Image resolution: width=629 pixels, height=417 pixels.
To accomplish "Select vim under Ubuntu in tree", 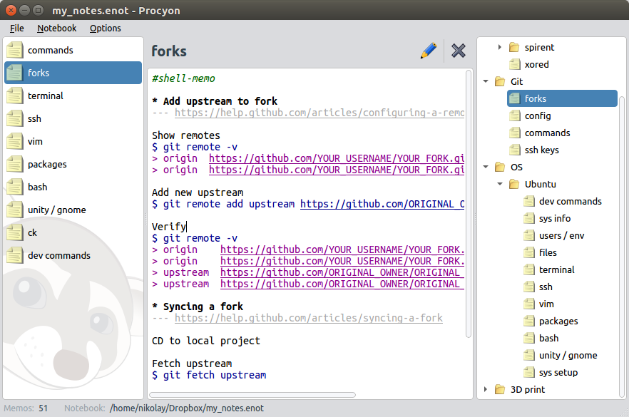I will click(x=546, y=304).
